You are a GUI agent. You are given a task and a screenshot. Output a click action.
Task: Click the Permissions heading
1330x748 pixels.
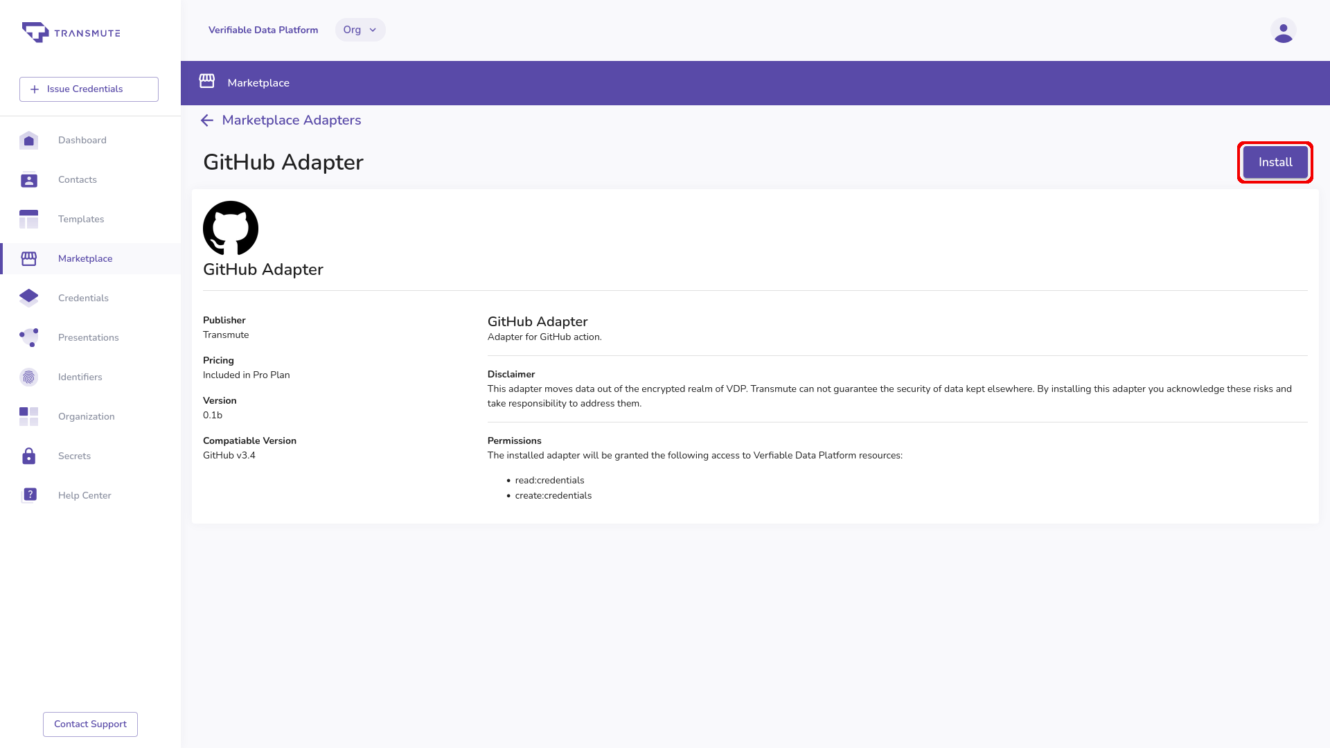click(515, 441)
